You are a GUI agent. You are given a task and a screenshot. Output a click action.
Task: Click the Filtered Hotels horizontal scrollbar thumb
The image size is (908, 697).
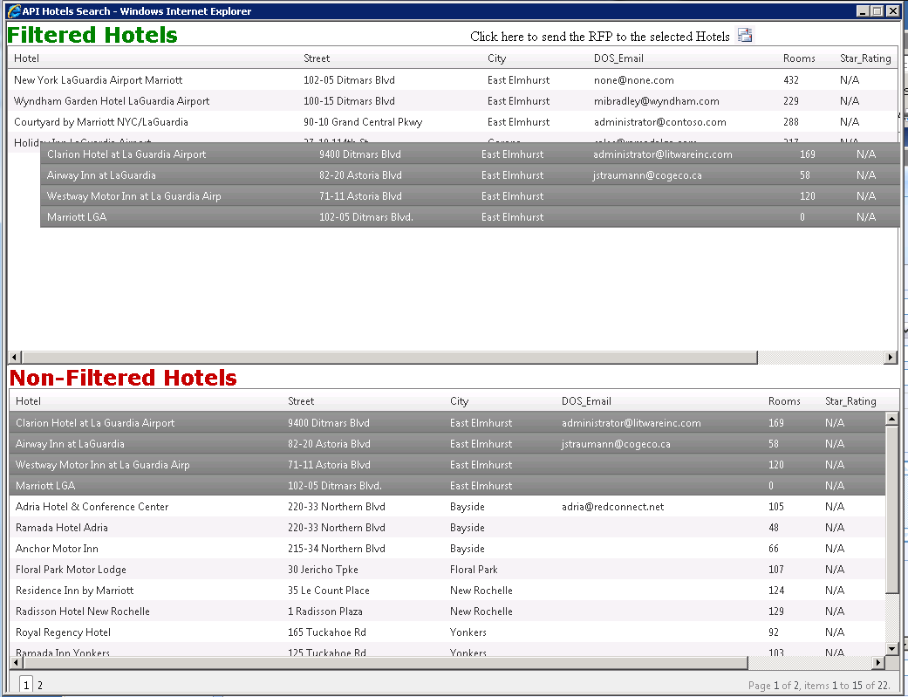389,358
